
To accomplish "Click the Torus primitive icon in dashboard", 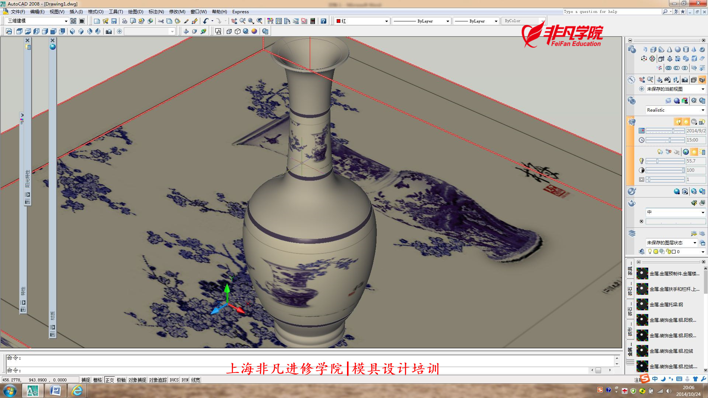I will [702, 49].
